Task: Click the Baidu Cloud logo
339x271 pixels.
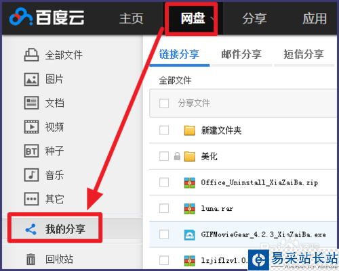Action: tap(47, 17)
